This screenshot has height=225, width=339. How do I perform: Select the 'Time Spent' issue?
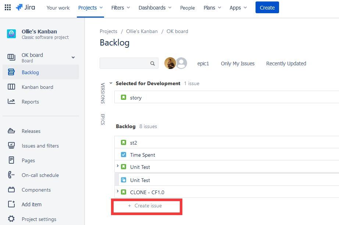pos(226,154)
